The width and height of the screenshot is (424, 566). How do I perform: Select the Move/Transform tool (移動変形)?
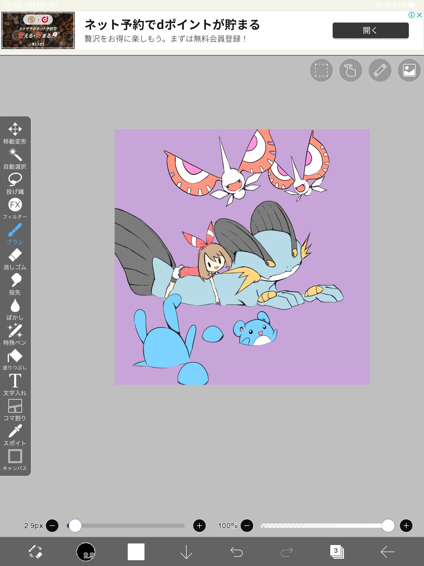tap(15, 133)
